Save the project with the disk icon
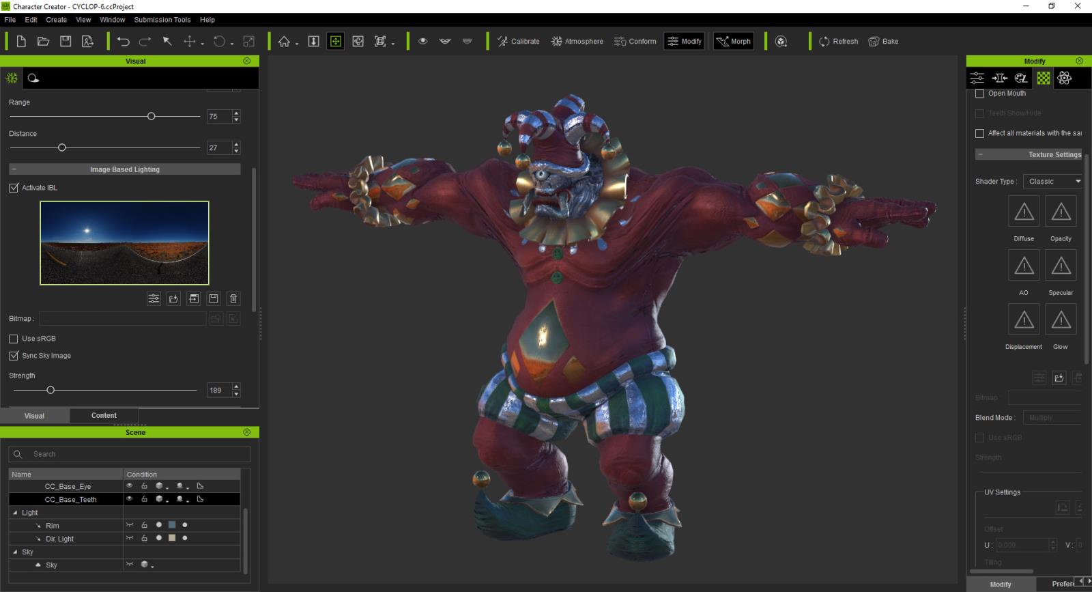This screenshot has width=1092, height=592. tap(66, 42)
